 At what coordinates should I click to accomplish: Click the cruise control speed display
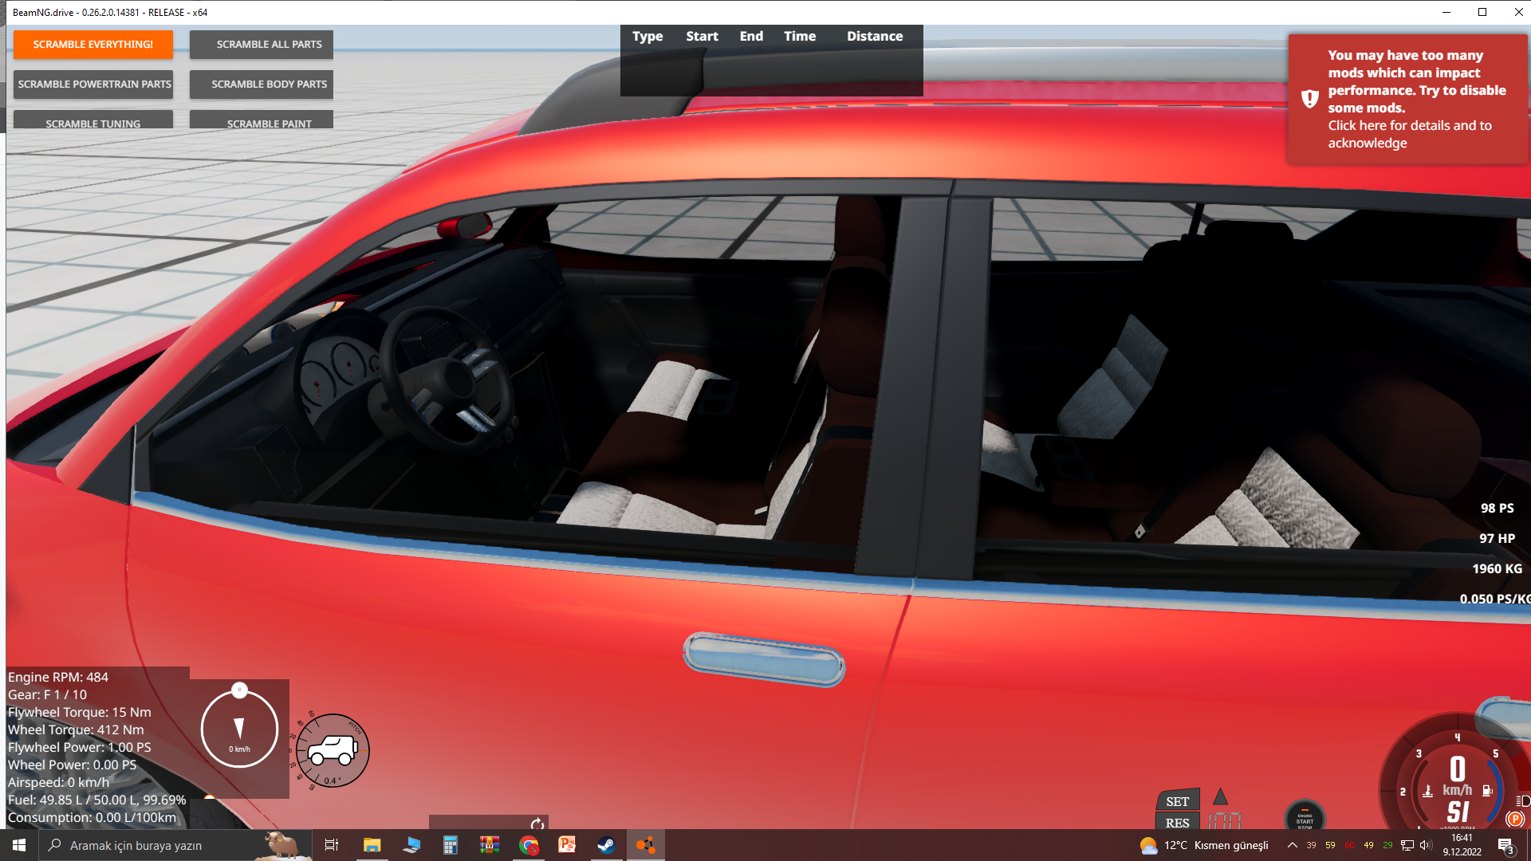point(1224,820)
